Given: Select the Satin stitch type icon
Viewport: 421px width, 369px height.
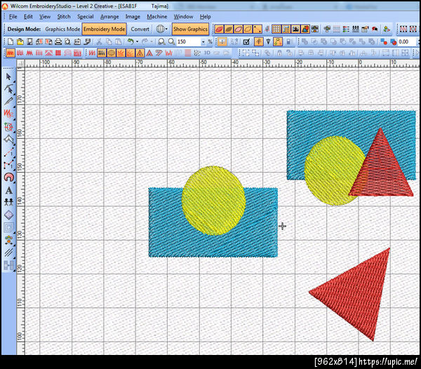Looking at the screenshot, I should pos(11,53).
